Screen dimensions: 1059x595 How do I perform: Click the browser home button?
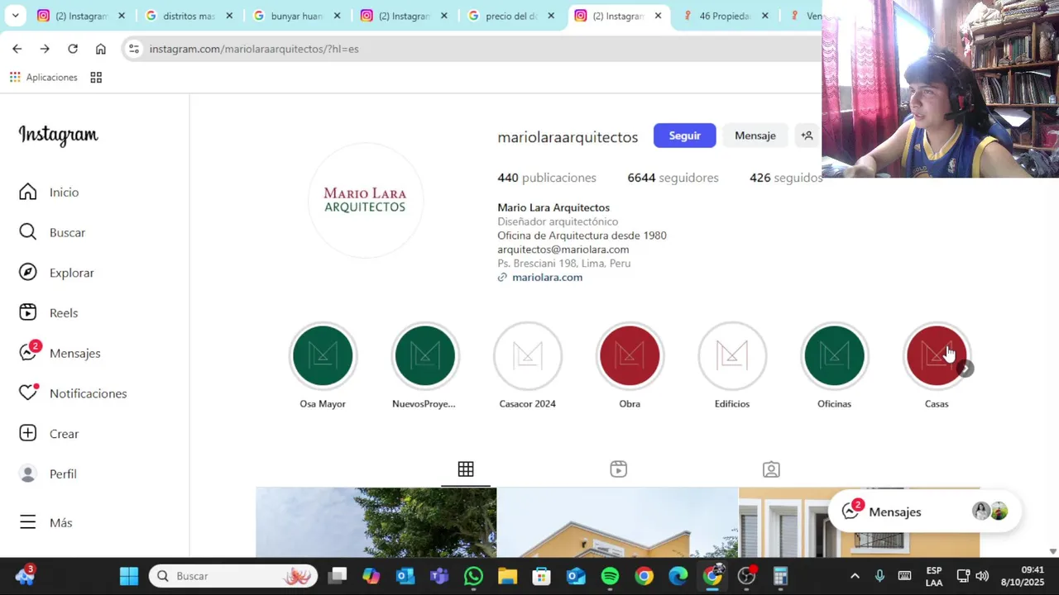[101, 49]
